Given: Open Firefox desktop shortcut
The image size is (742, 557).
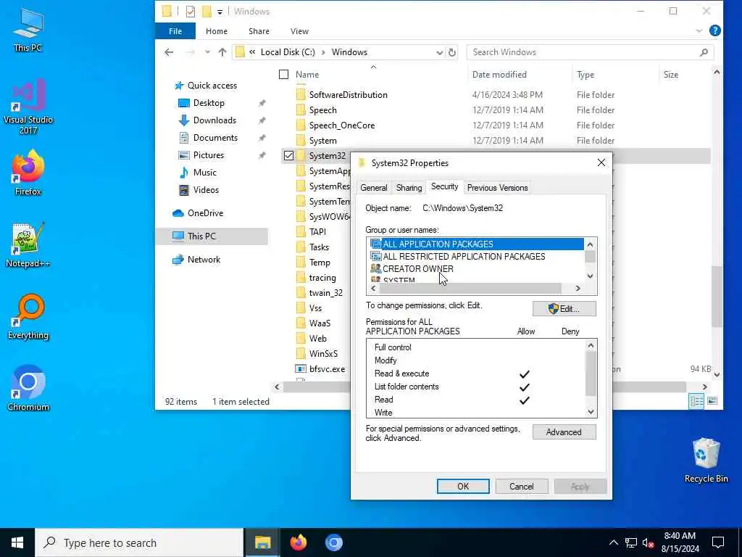Looking at the screenshot, I should click(x=28, y=173).
